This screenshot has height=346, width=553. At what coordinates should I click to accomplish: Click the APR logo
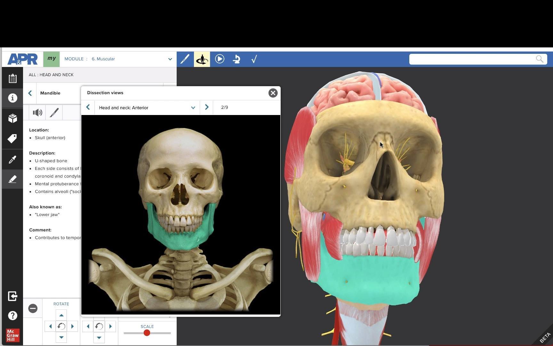22,59
